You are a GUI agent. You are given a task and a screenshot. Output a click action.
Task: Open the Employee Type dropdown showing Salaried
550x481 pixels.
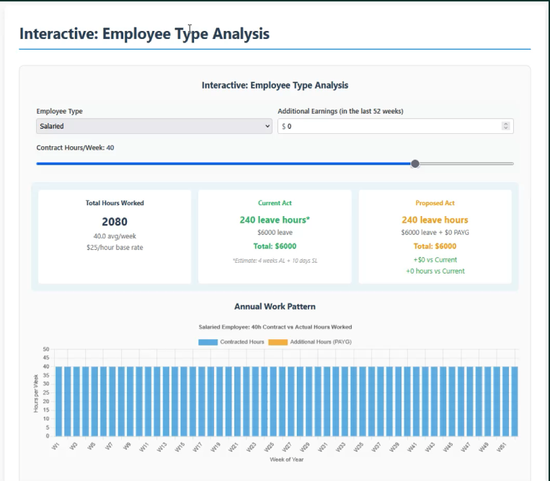[x=154, y=126]
